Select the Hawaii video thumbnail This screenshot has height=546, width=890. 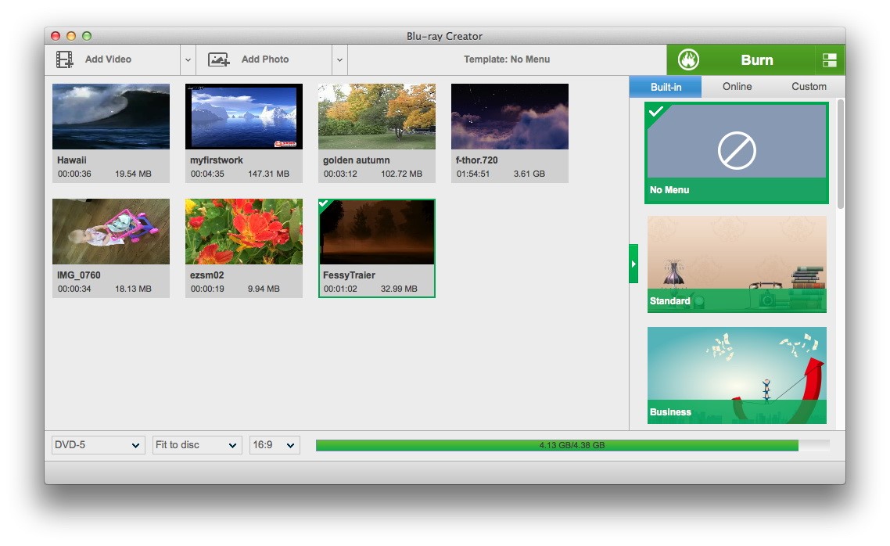tap(111, 117)
